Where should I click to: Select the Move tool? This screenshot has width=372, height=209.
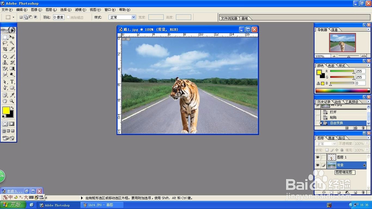click(12, 37)
